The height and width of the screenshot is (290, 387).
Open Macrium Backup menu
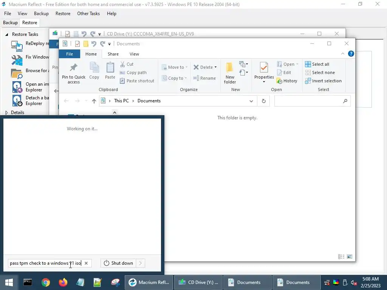point(41,14)
